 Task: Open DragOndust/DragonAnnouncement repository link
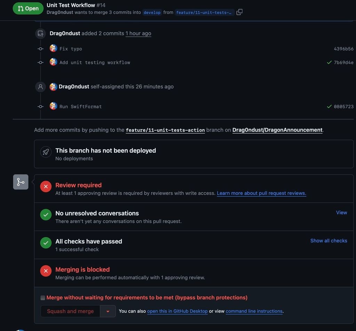coord(277,130)
